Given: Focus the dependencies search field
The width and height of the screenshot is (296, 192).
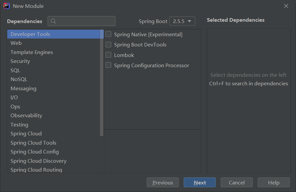Looking at the screenshot, I should (x=81, y=21).
